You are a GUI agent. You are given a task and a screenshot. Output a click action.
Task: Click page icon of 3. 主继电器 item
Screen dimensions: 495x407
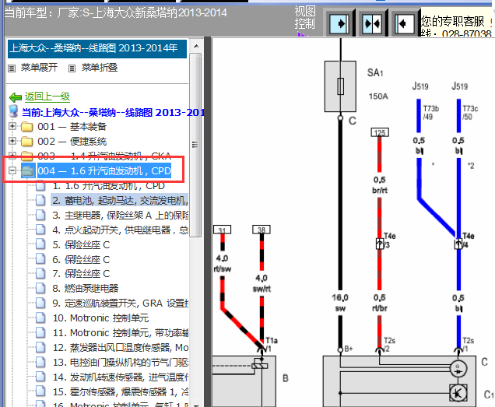[x=40, y=215]
